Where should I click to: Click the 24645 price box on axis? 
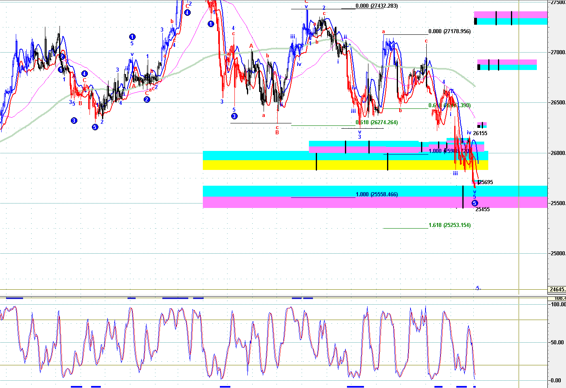[557, 289]
